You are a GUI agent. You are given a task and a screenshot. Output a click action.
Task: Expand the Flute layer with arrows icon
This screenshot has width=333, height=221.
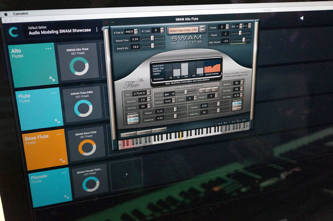pyautogui.click(x=57, y=121)
